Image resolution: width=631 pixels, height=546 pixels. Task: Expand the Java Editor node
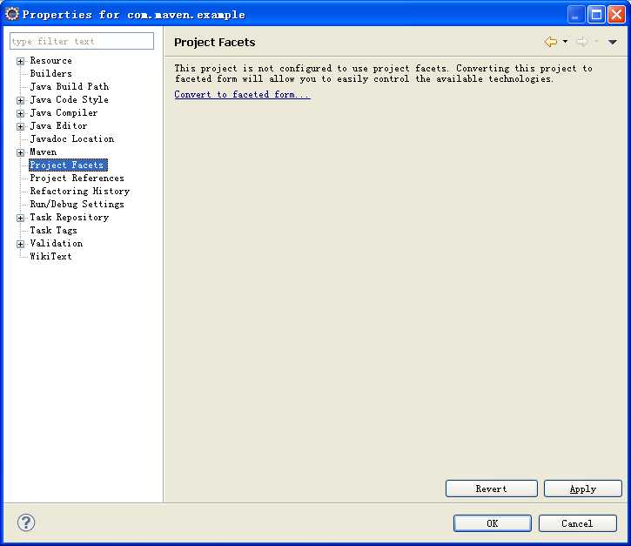click(20, 126)
